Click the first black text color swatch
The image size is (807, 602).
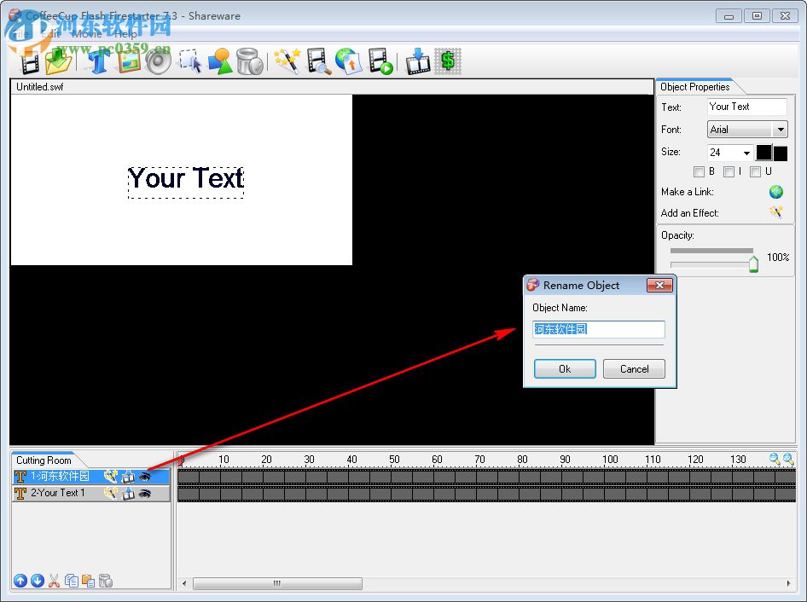coord(763,153)
